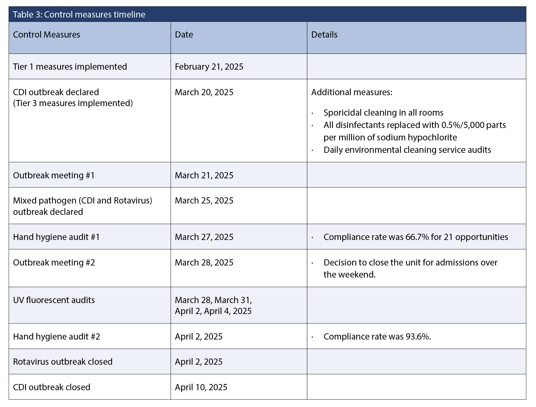
Task: Click the 'Table 3: Control measures timeline' title
Action: coord(79,15)
